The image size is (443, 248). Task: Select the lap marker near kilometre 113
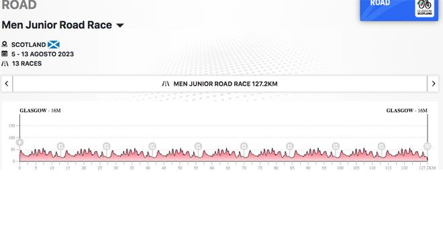click(381, 146)
